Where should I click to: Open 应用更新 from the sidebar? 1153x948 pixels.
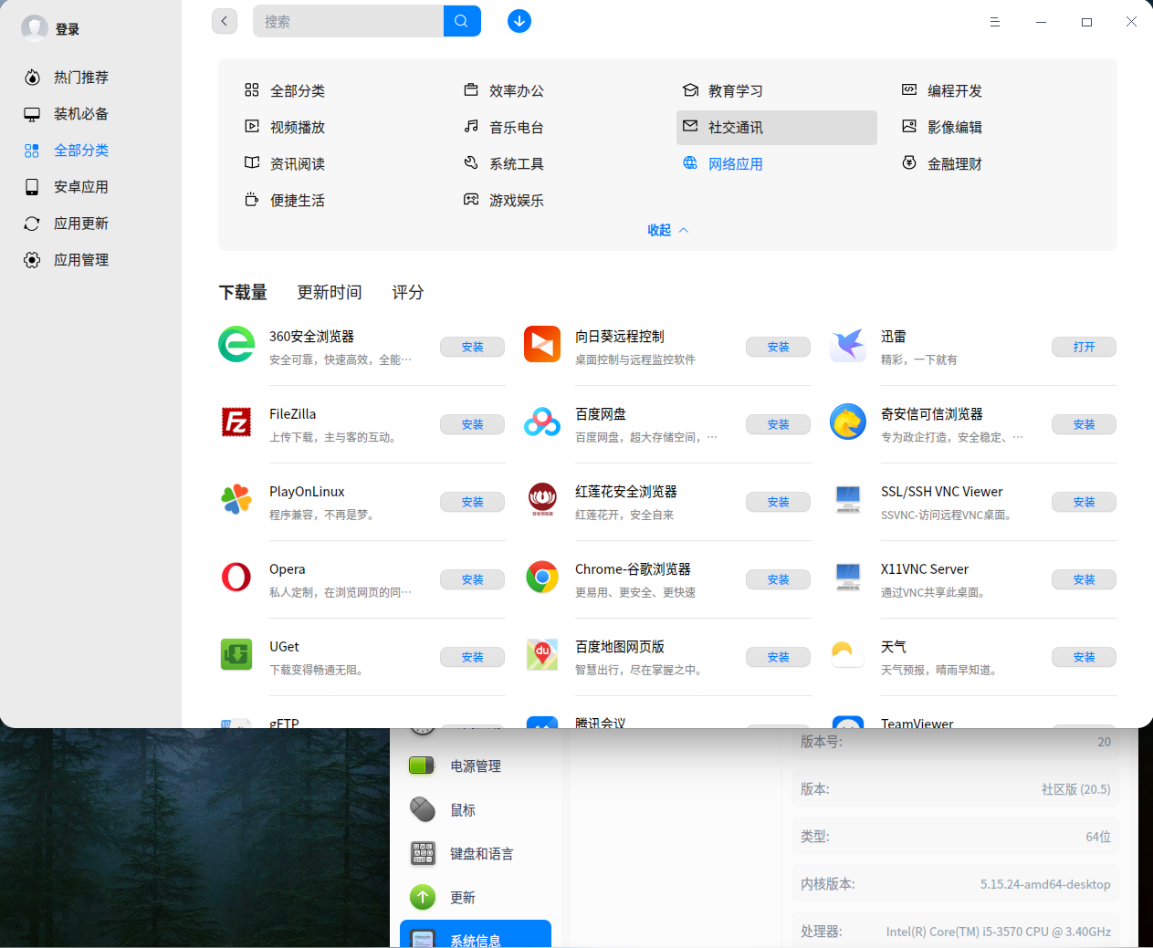80,223
